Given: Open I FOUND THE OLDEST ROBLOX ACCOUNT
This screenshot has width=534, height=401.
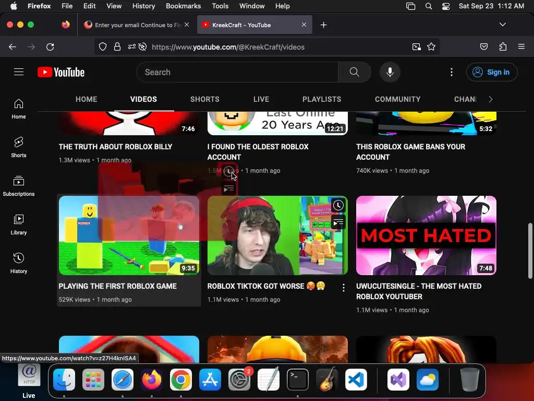Looking at the screenshot, I should pyautogui.click(x=258, y=152).
